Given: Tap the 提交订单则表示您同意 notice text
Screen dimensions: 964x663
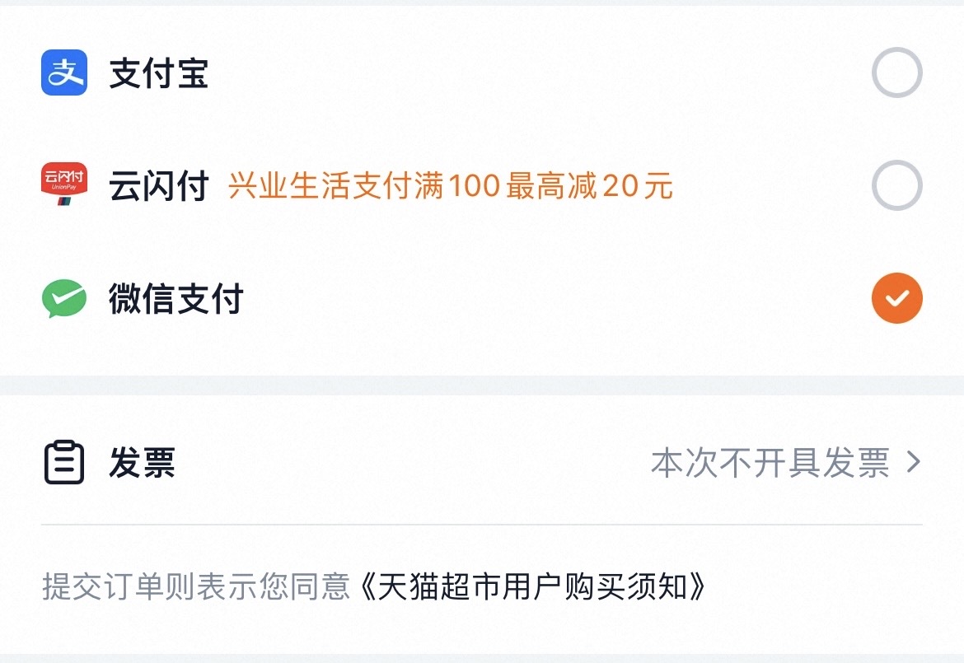Looking at the screenshot, I should tap(196, 588).
